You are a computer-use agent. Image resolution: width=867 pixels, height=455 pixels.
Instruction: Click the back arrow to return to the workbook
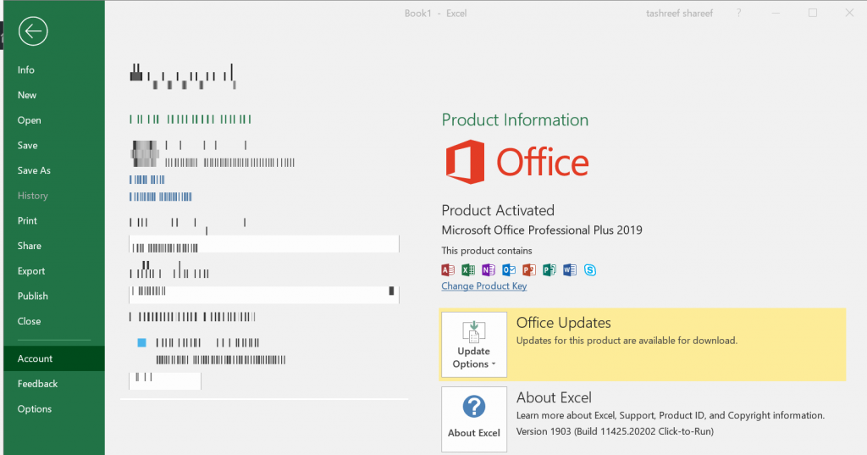[x=33, y=32]
